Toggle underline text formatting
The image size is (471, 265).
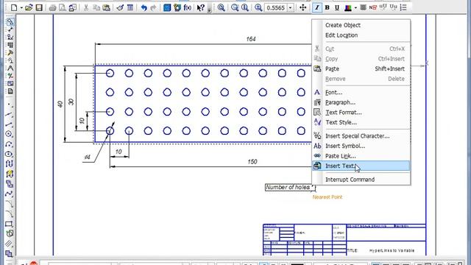click(337, 8)
